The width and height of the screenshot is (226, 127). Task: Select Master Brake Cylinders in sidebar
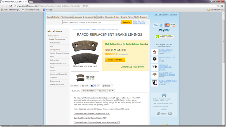point(59,53)
